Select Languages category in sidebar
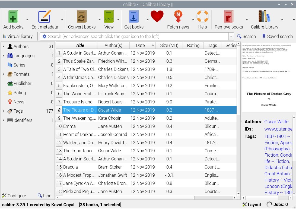The height and width of the screenshot is (209, 296). pos(24,56)
